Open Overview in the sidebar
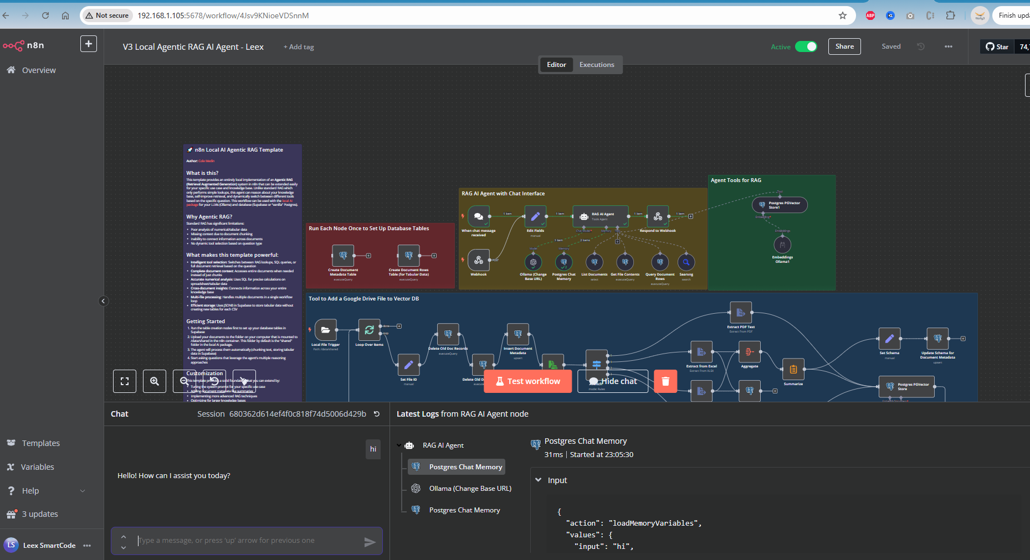 39,70
